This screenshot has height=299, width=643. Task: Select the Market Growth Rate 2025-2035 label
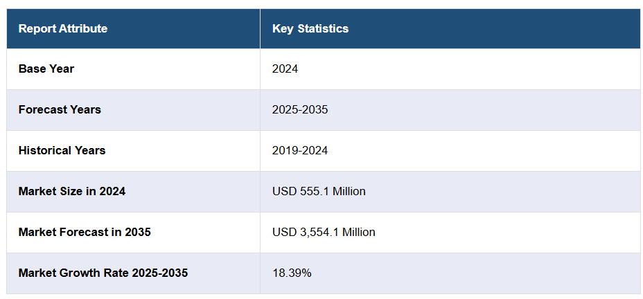(x=103, y=273)
